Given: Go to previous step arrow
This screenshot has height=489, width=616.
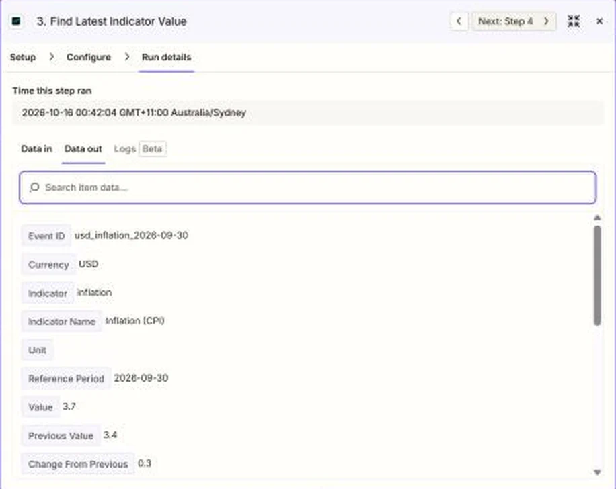Looking at the screenshot, I should [x=459, y=21].
